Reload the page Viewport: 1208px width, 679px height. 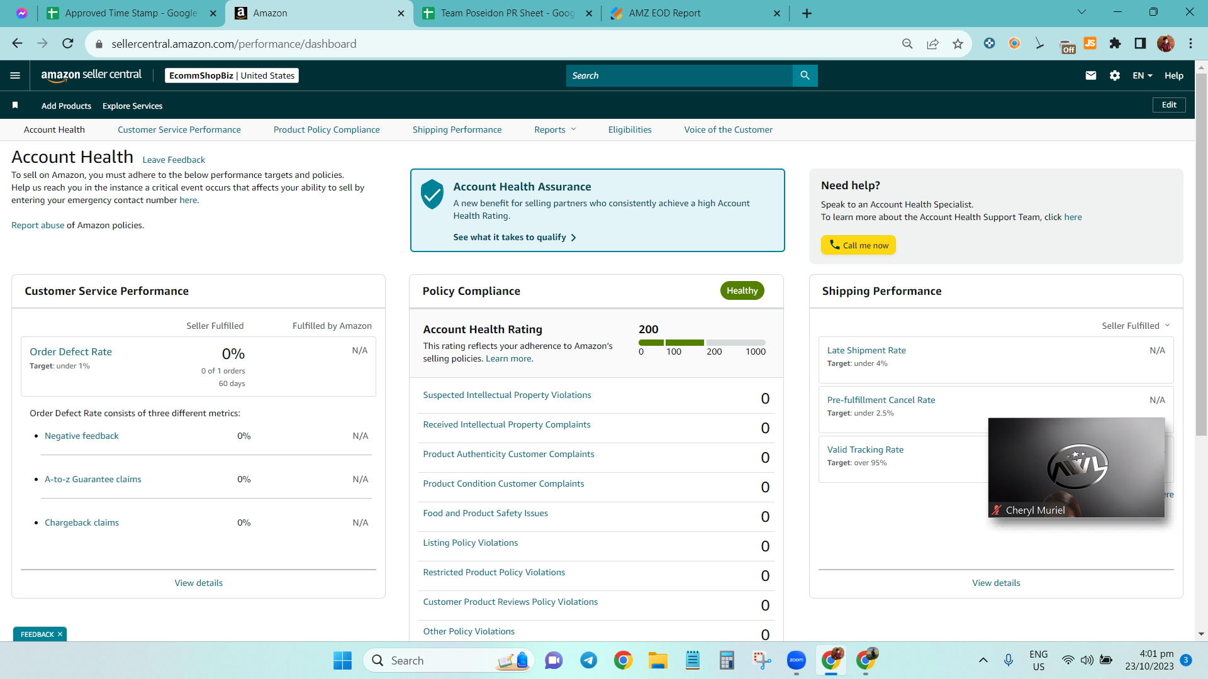pos(68,43)
